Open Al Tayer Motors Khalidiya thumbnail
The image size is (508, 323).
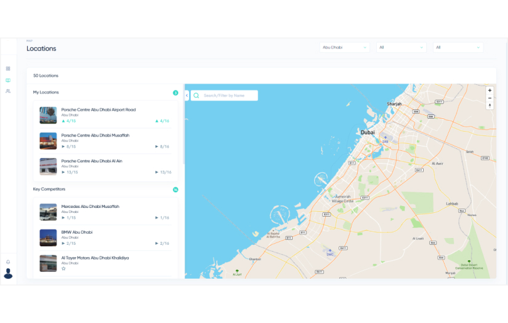coord(48,263)
